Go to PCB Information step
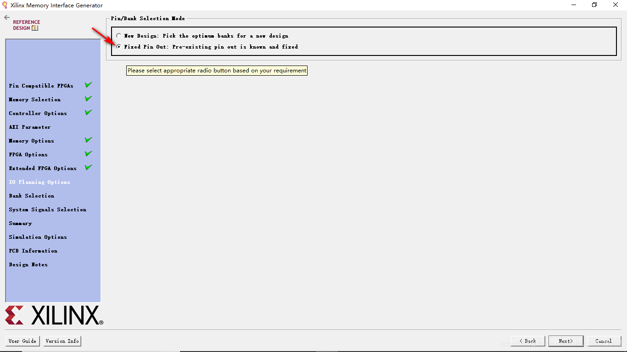Screen dimensions: 627x352 click(x=33, y=251)
